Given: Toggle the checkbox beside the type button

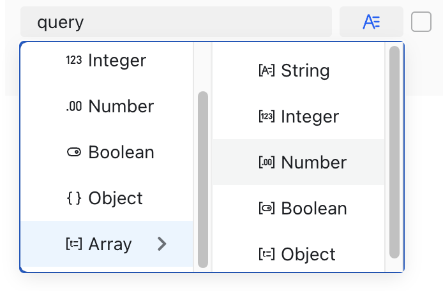Looking at the screenshot, I should pos(421,22).
